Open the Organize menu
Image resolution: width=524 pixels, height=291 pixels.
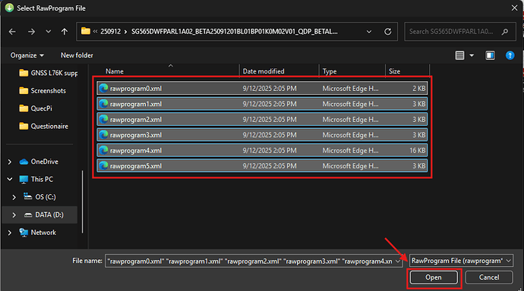(x=27, y=55)
